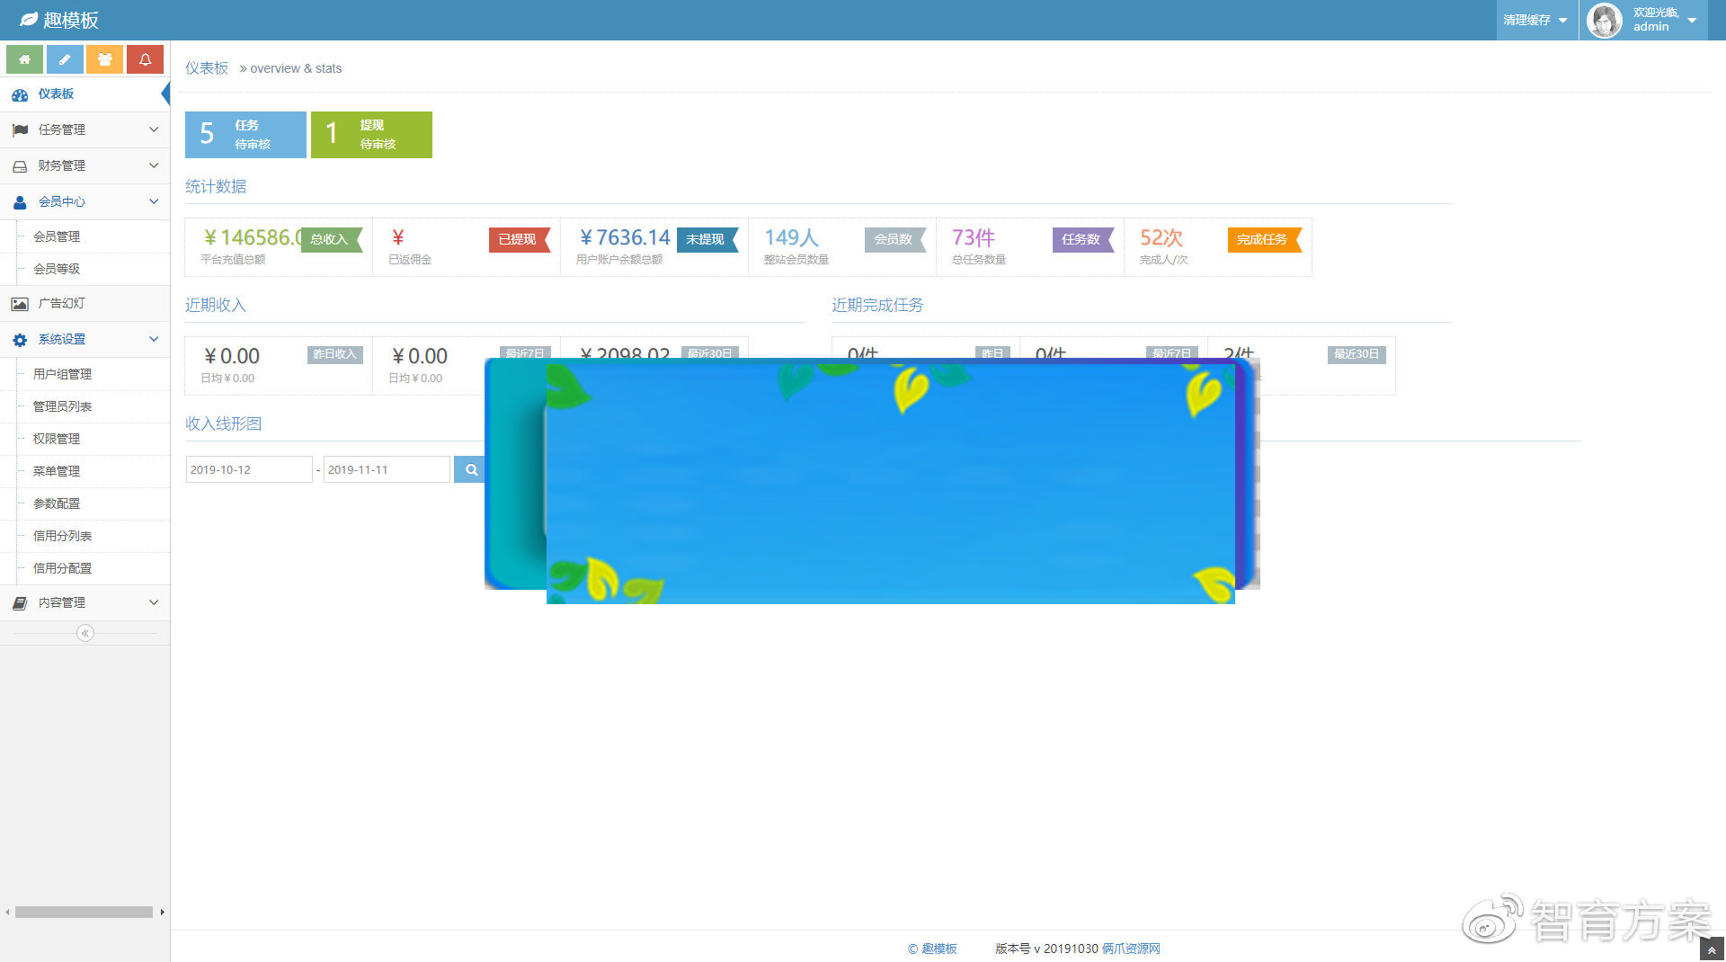The image size is (1726, 962).
Task: Click the admin avatar picture
Action: click(1605, 20)
